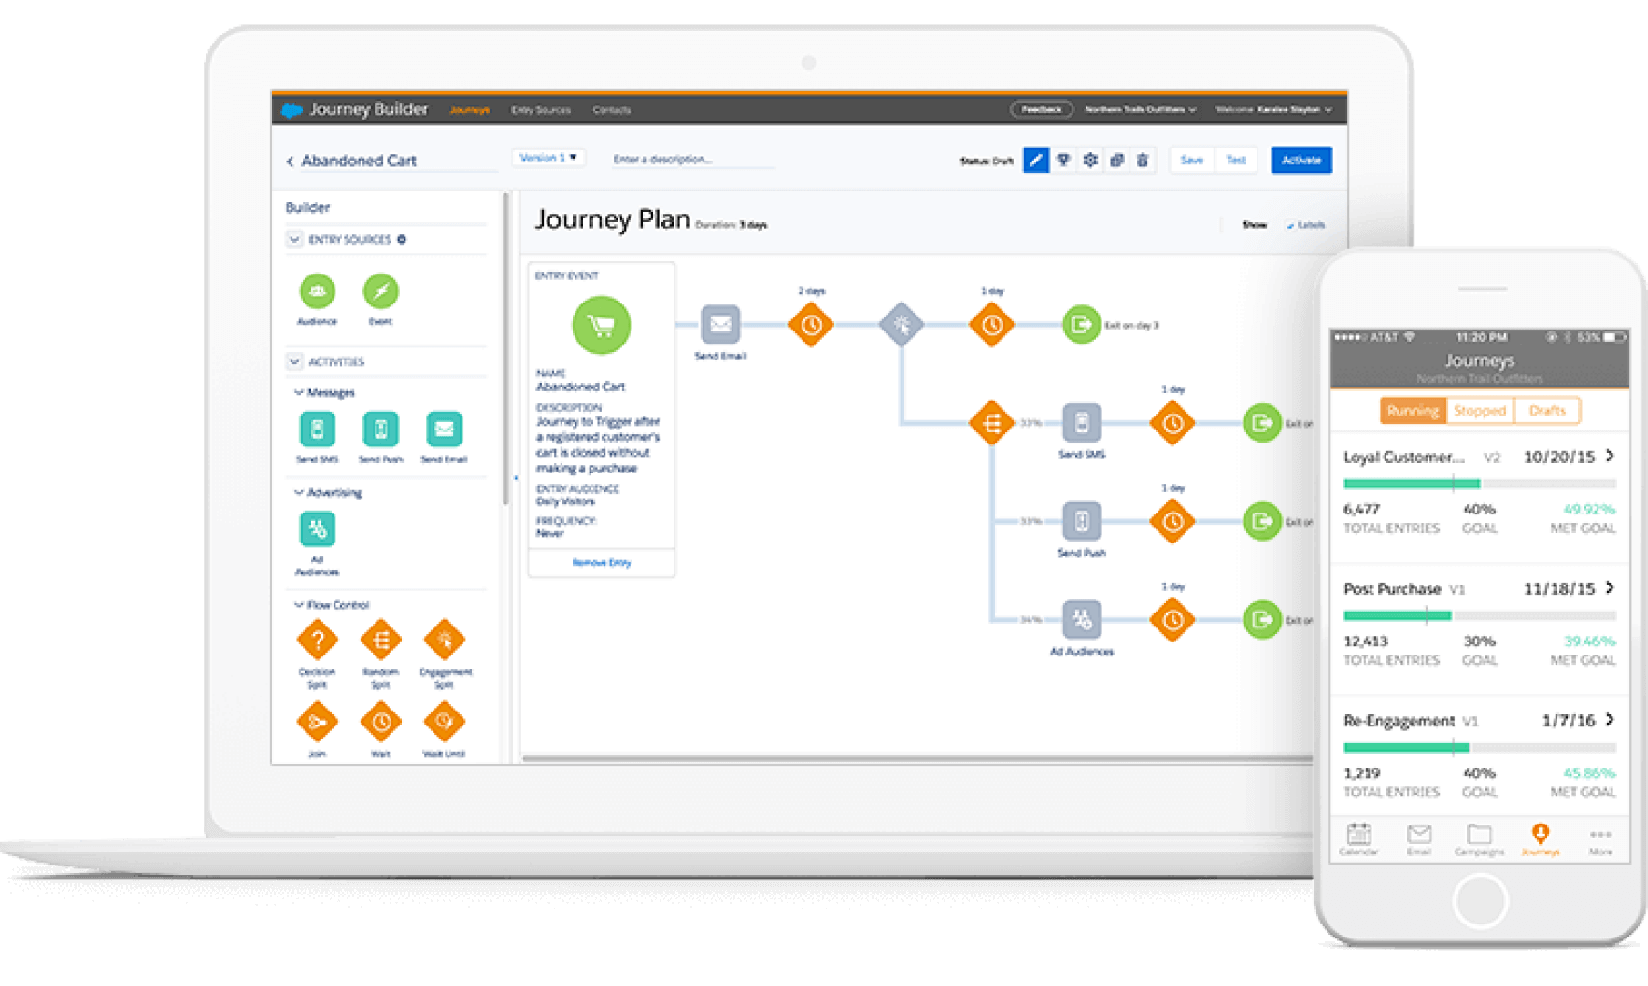
Task: Click the Test button
Action: pos(1235,161)
